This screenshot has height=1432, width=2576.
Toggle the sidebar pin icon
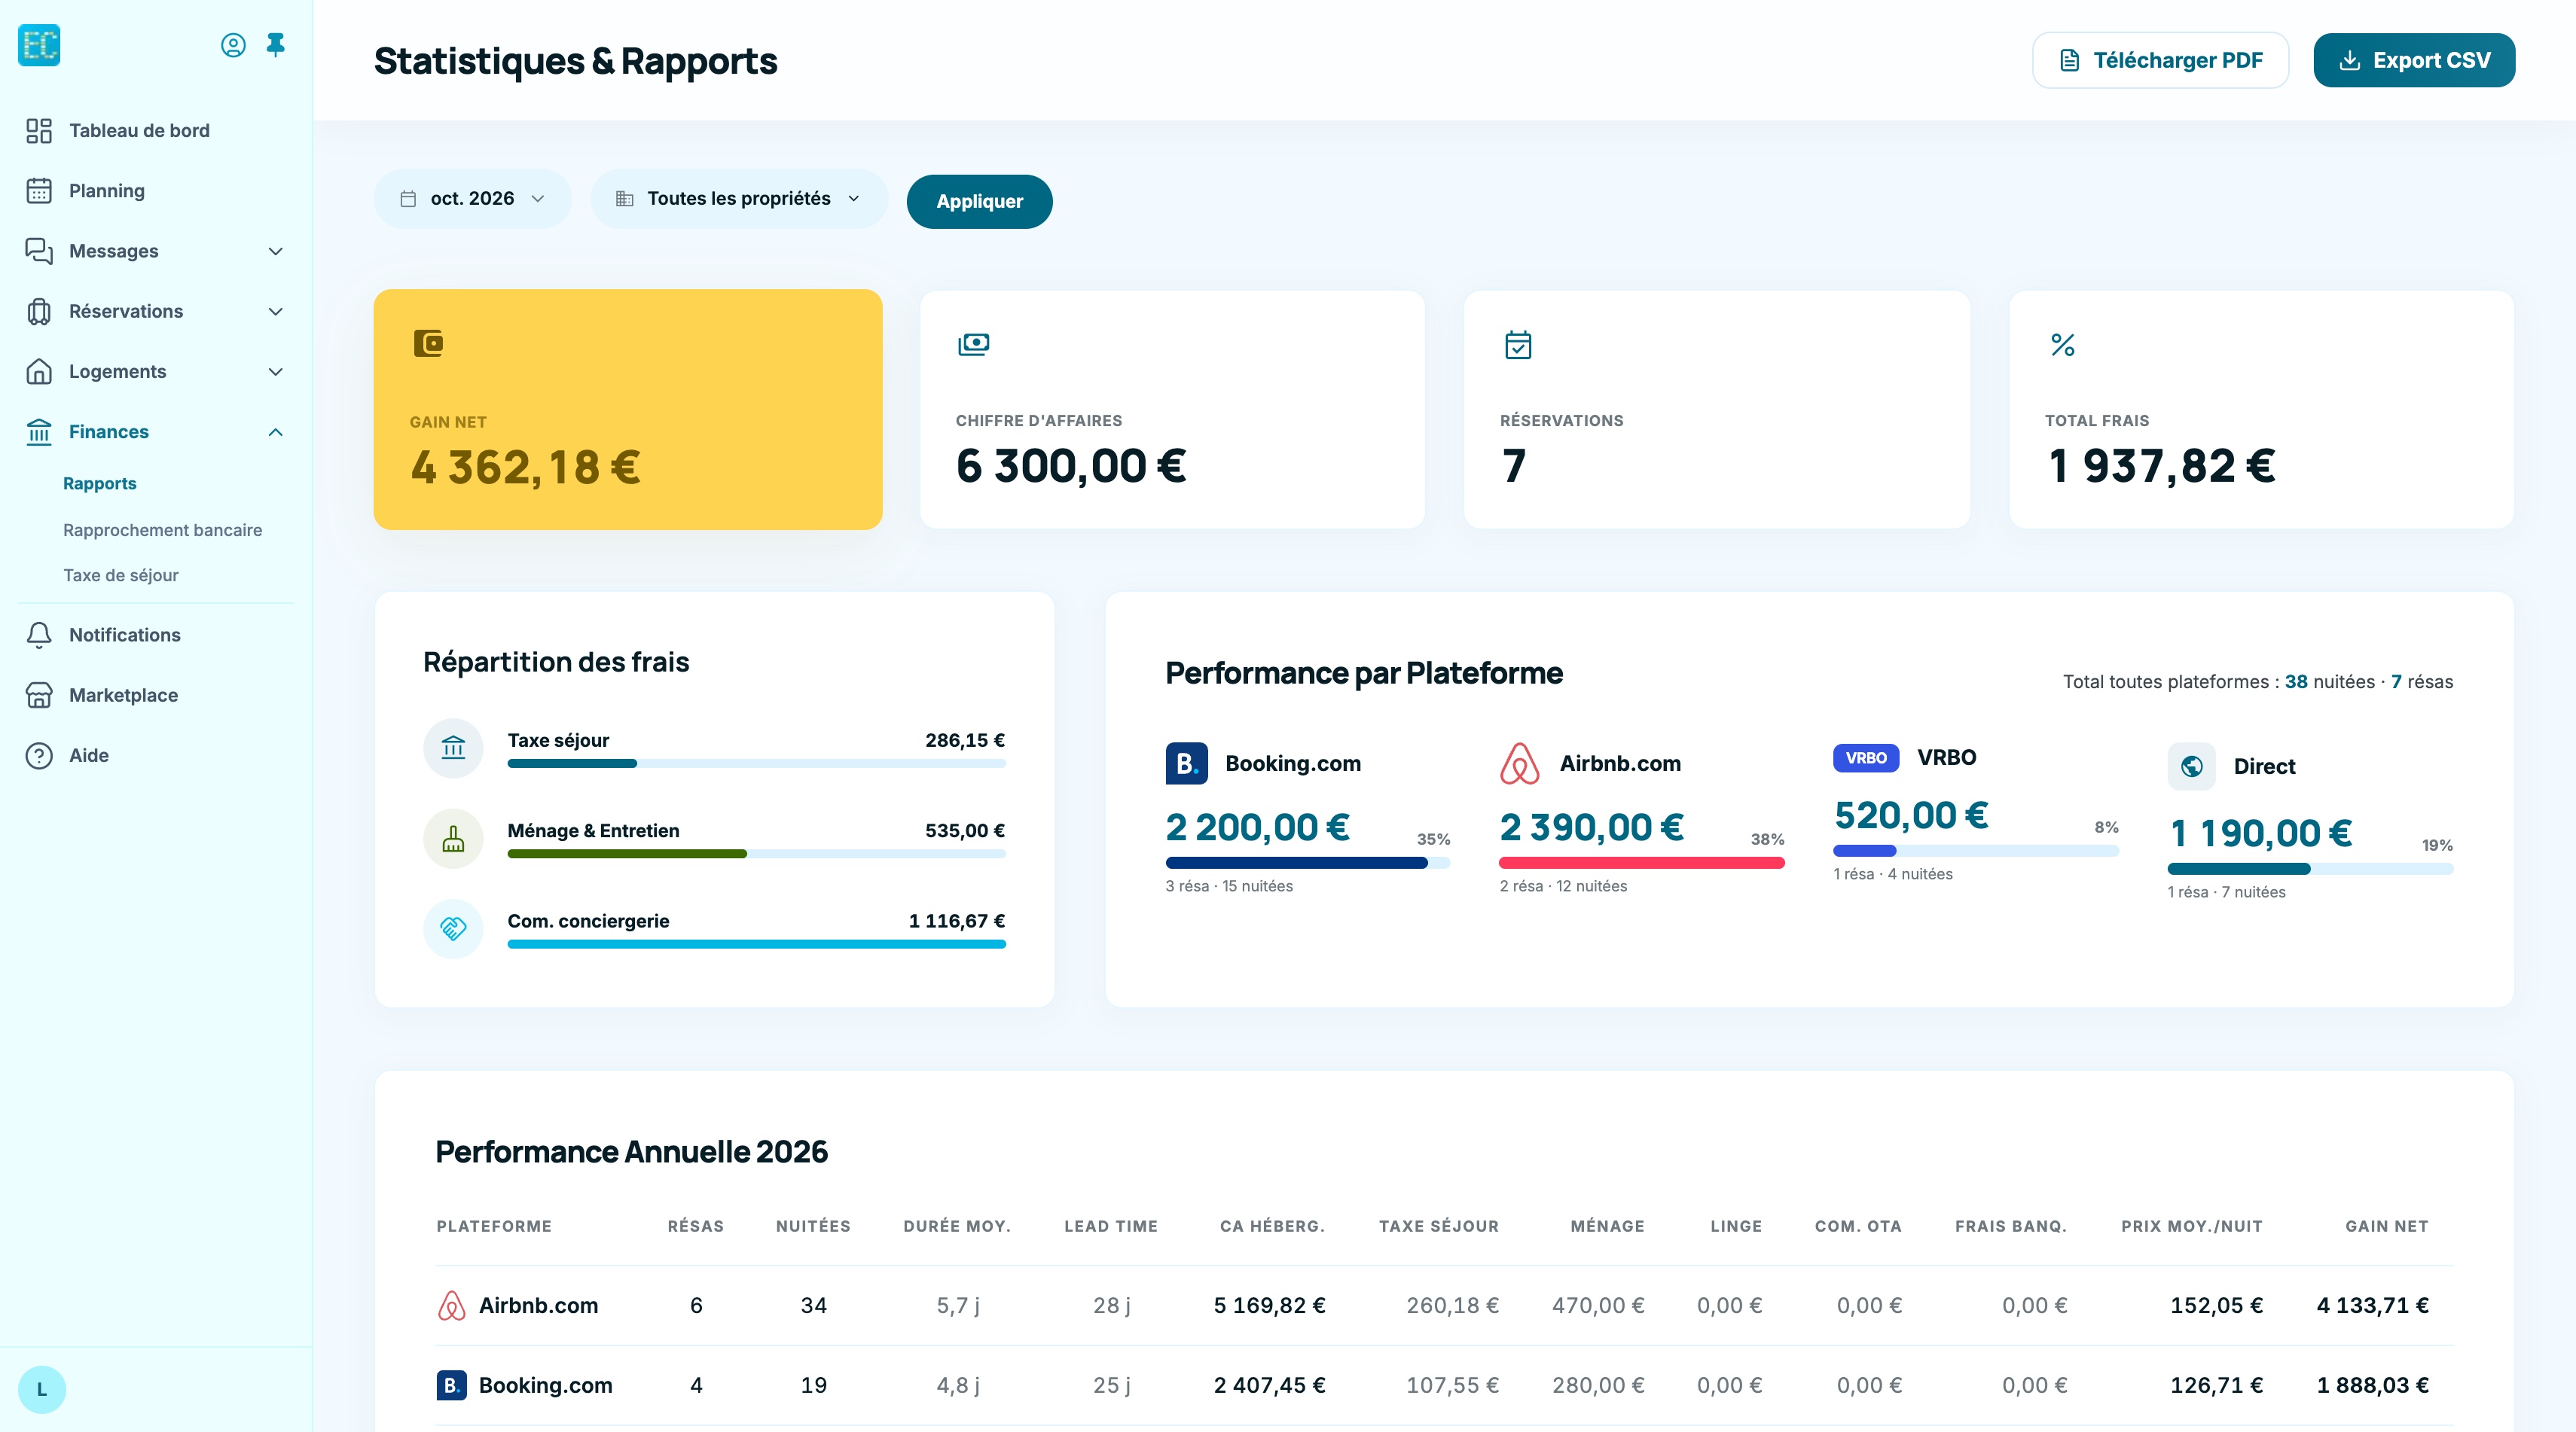coord(276,44)
